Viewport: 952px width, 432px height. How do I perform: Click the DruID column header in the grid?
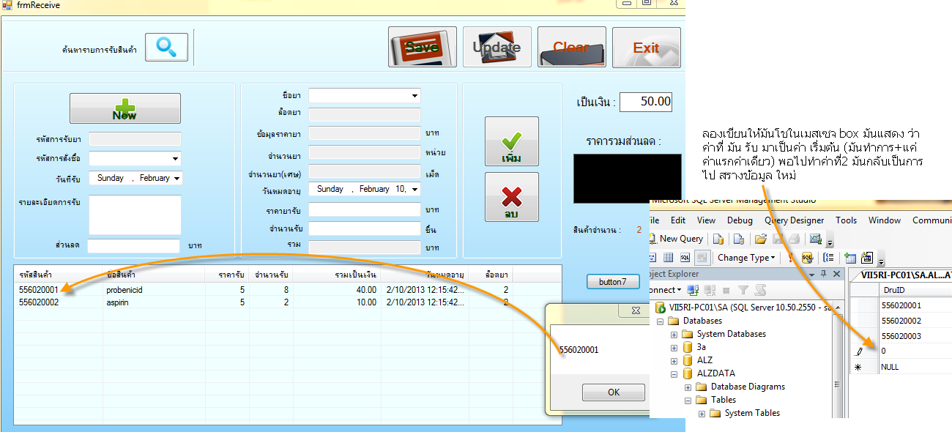pyautogui.click(x=915, y=290)
